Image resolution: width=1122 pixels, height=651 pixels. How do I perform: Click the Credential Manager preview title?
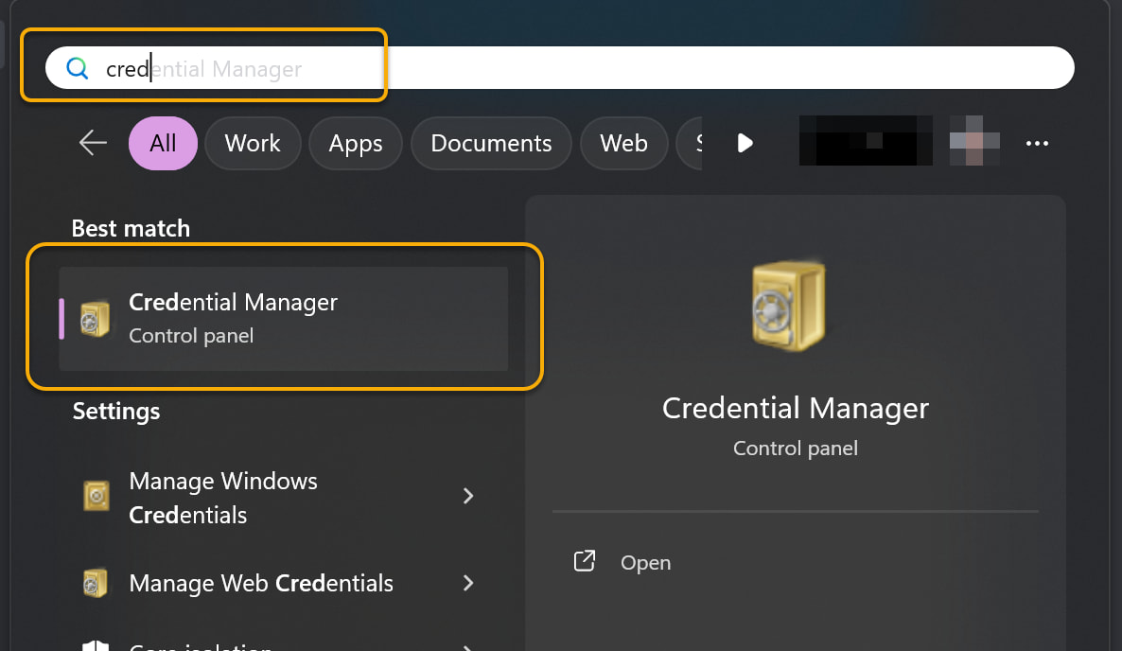click(x=795, y=409)
